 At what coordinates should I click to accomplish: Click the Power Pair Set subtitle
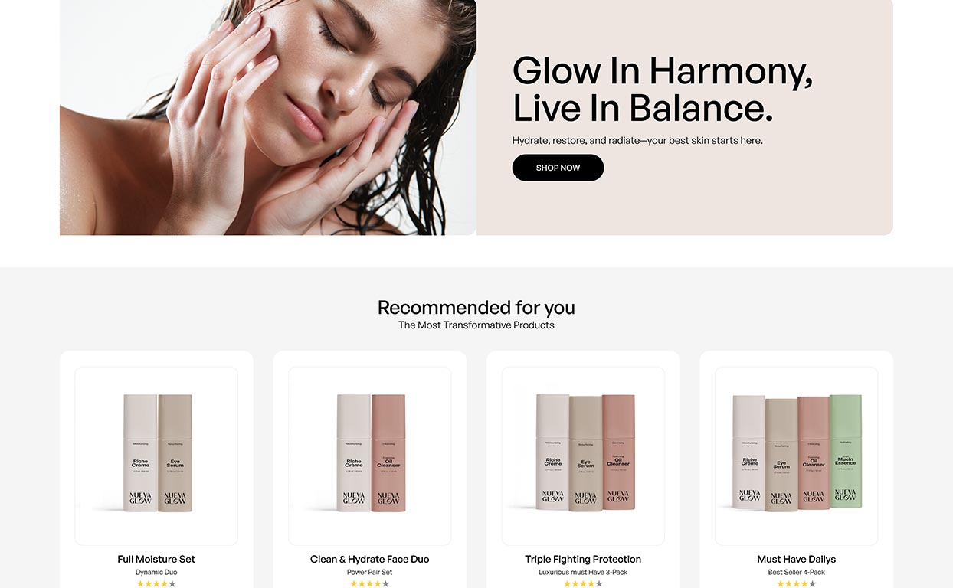click(x=370, y=573)
